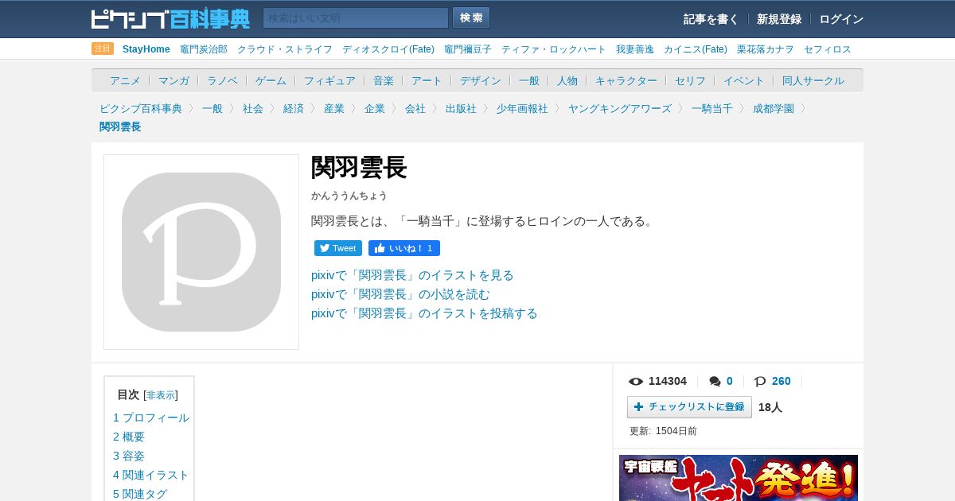Image resolution: width=955 pixels, height=501 pixels.
Task: Open trending tag 栗花落カナヲ
Action: coord(766,49)
